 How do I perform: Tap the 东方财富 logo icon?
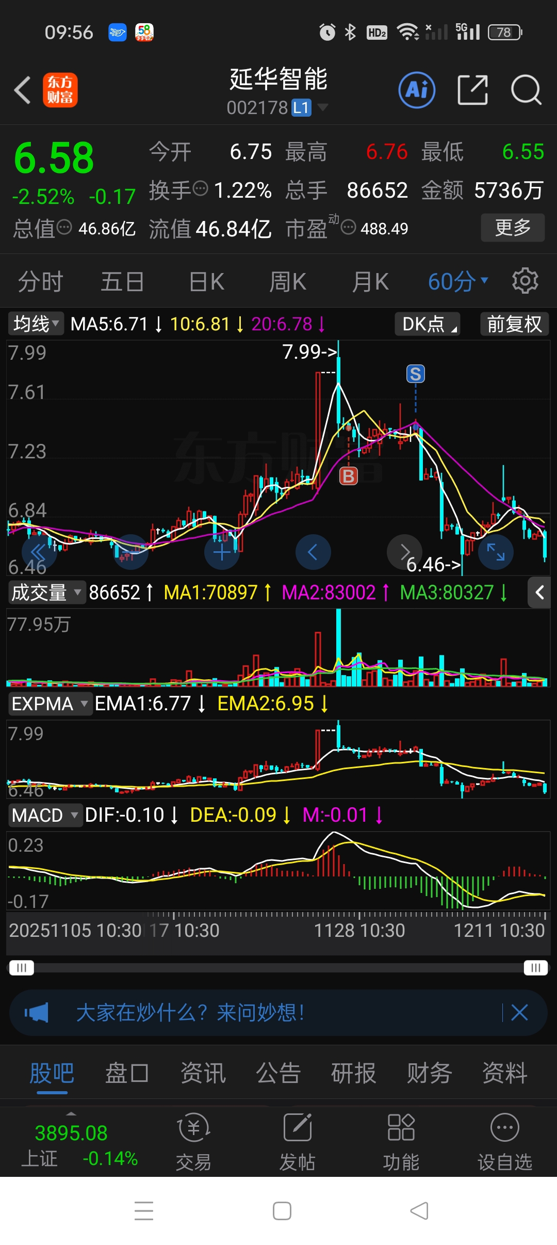coord(60,90)
